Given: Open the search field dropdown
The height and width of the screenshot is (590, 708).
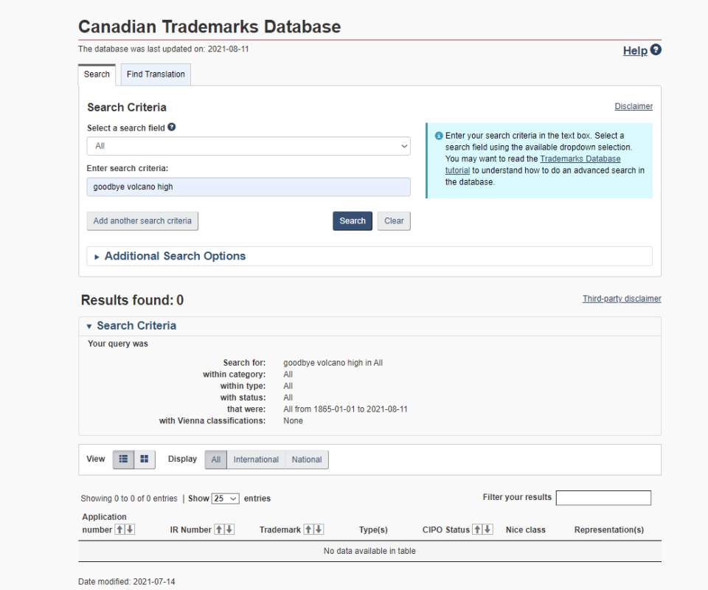Looking at the screenshot, I should [249, 146].
